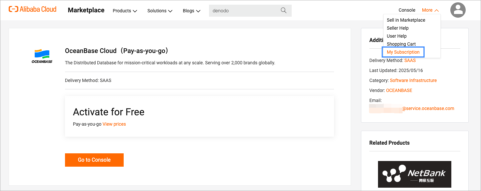Go to Shopping Cart
The height and width of the screenshot is (191, 481).
coord(401,44)
